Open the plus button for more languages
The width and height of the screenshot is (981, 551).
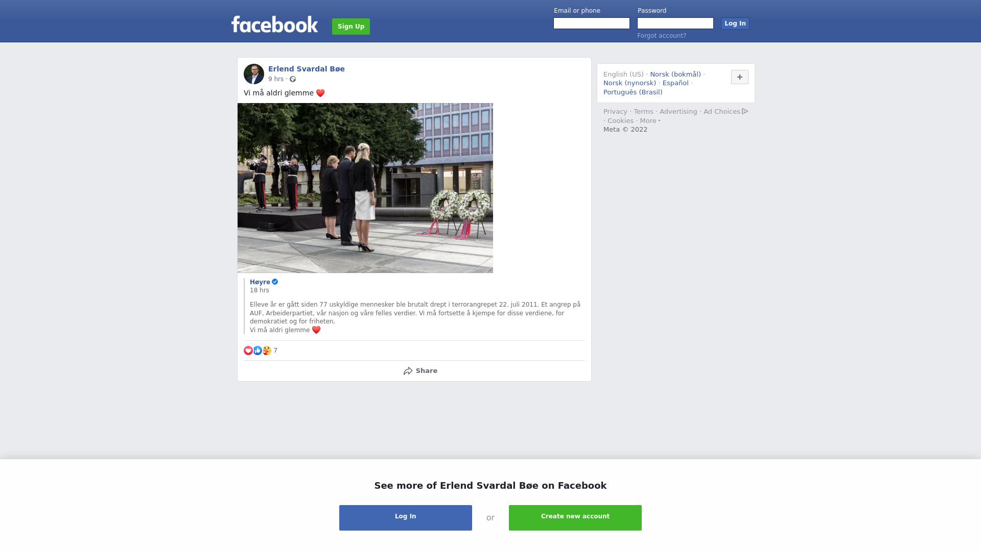coord(740,77)
